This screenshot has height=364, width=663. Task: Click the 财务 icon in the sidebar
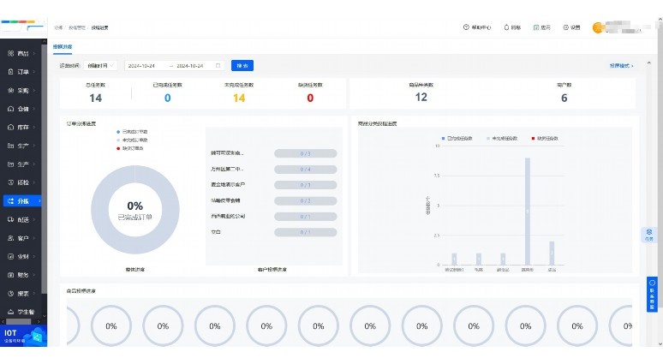click(x=10, y=275)
